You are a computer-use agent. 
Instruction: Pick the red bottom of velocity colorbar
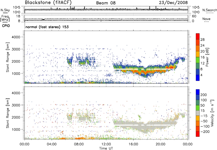click(x=198, y=134)
